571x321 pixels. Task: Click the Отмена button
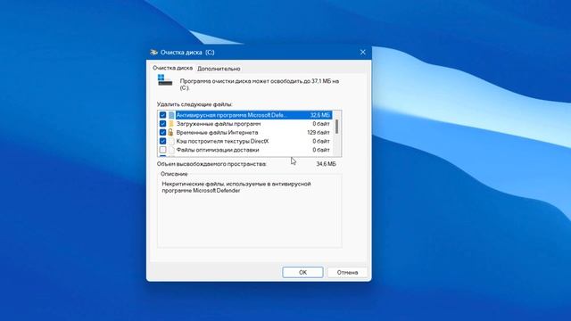[347, 272]
